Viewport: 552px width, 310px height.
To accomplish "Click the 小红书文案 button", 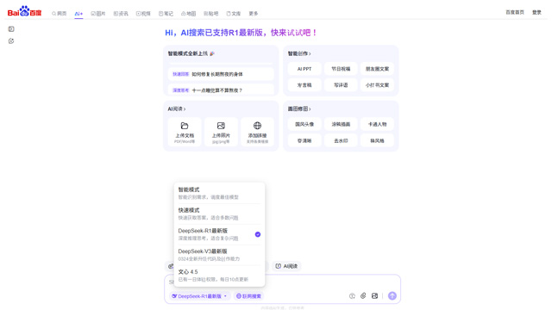I will click(377, 85).
